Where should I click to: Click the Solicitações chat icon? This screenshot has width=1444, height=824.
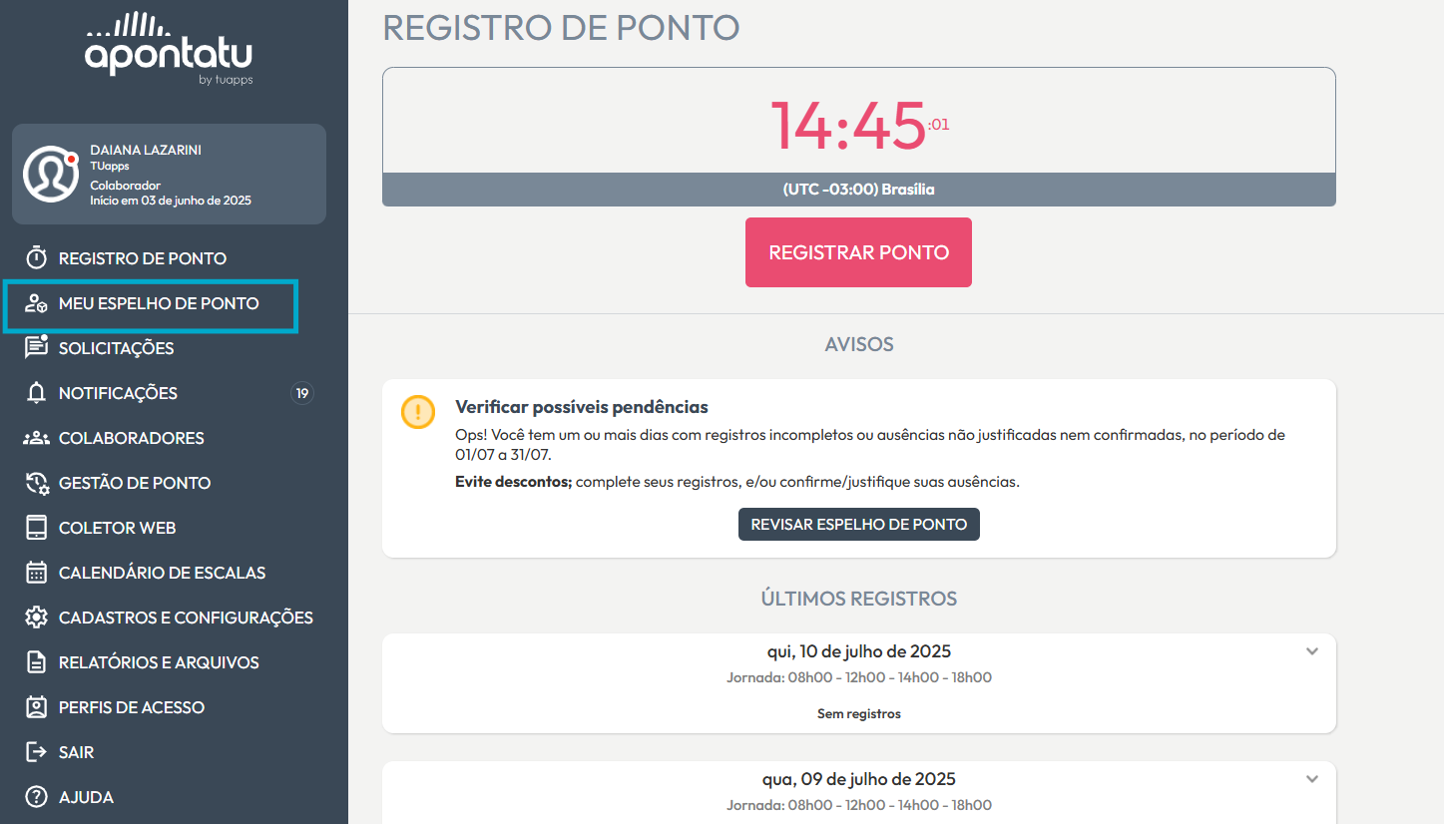coord(36,347)
